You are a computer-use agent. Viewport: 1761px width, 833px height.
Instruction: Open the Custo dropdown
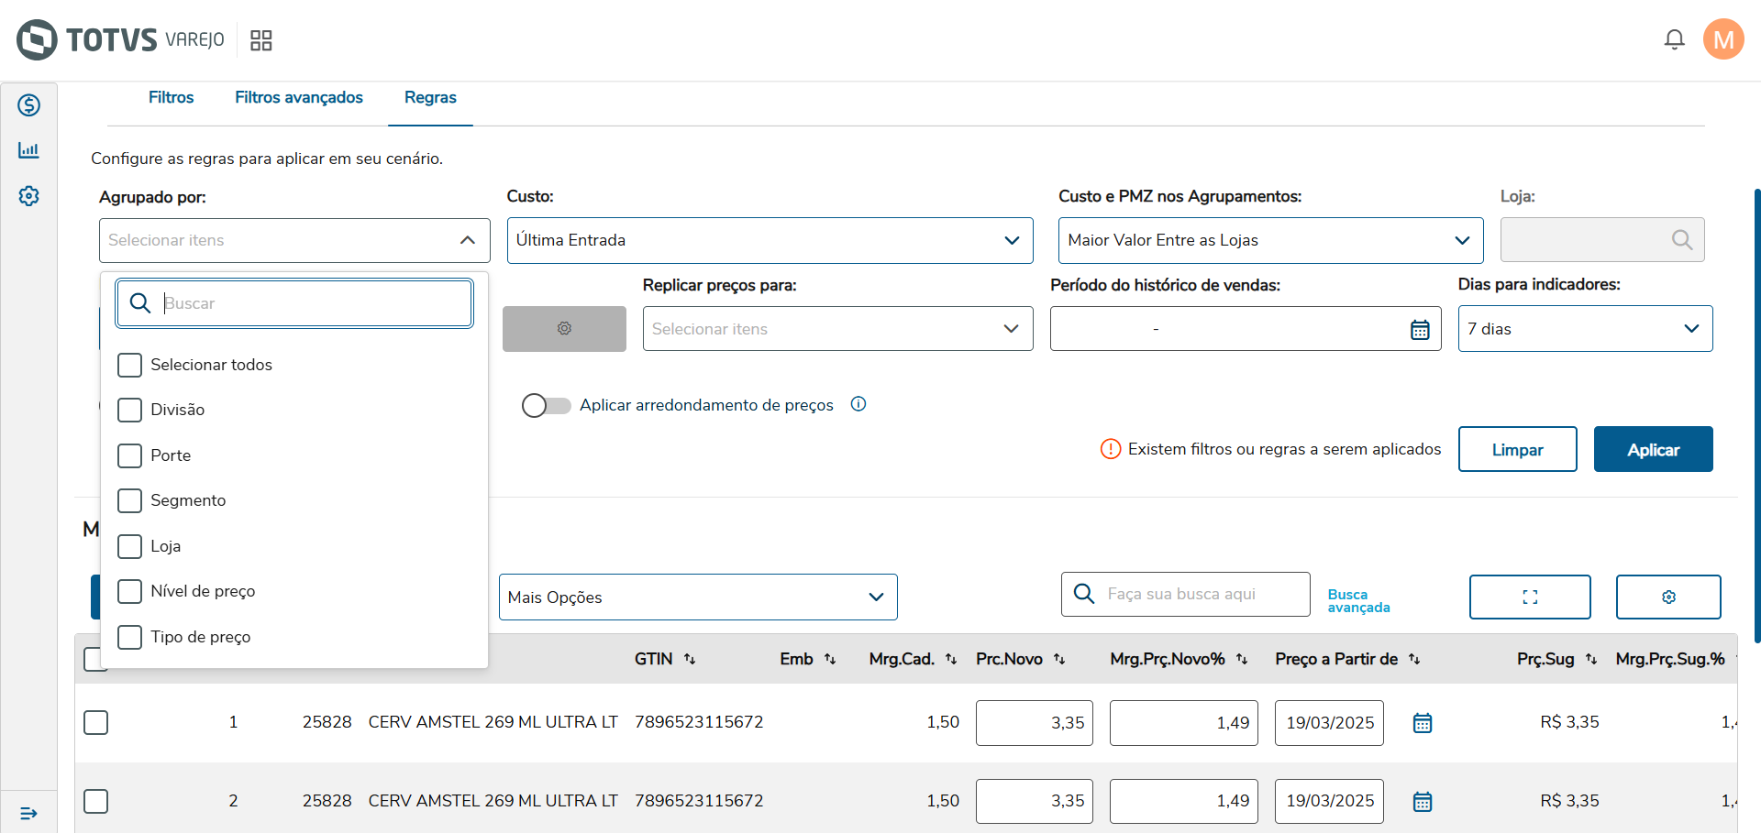(x=770, y=240)
